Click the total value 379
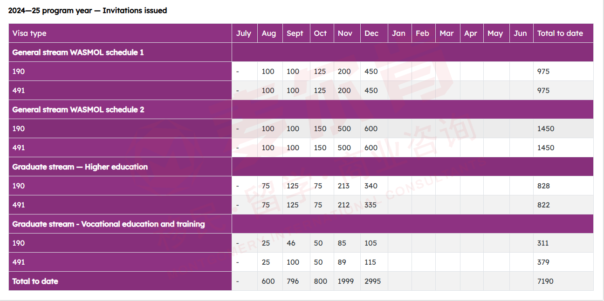This screenshot has height=301, width=604. [x=543, y=262]
